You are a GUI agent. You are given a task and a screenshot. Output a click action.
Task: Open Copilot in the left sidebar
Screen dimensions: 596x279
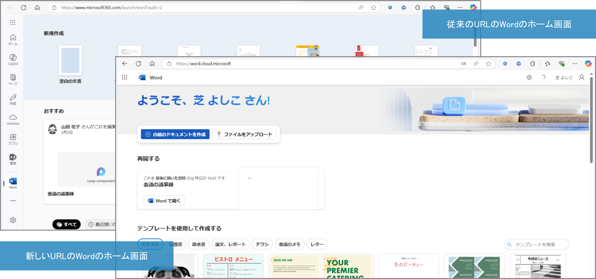click(13, 59)
